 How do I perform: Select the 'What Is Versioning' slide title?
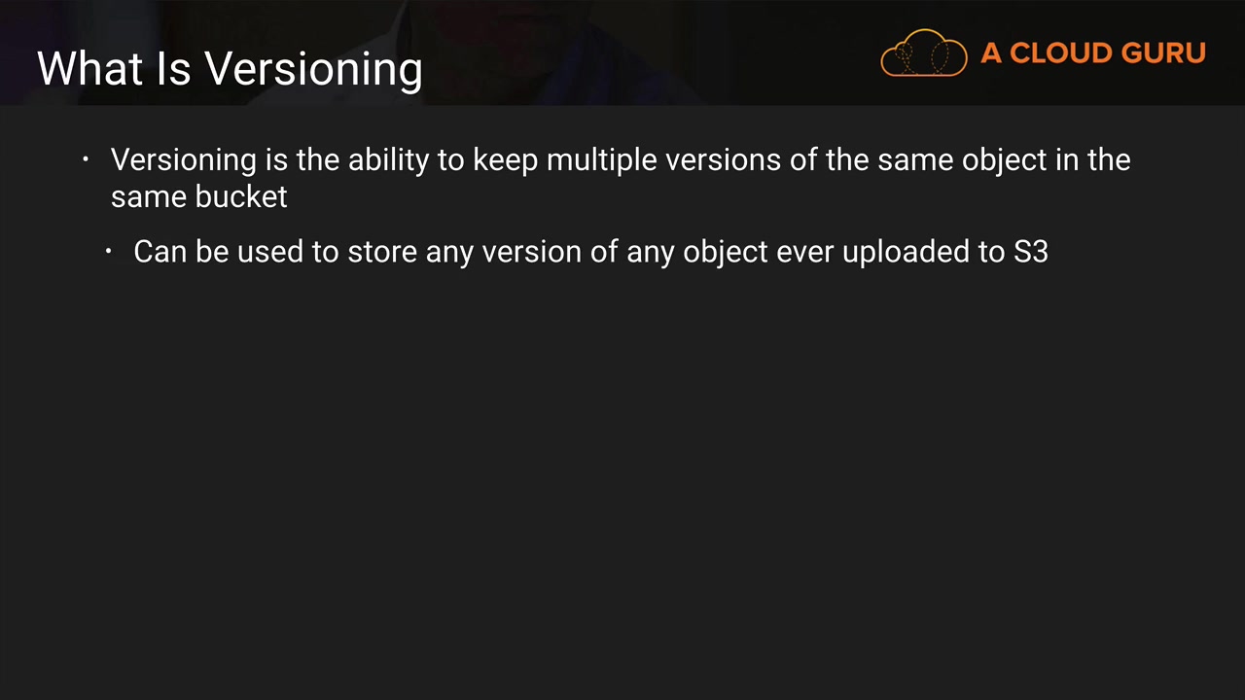tap(230, 69)
